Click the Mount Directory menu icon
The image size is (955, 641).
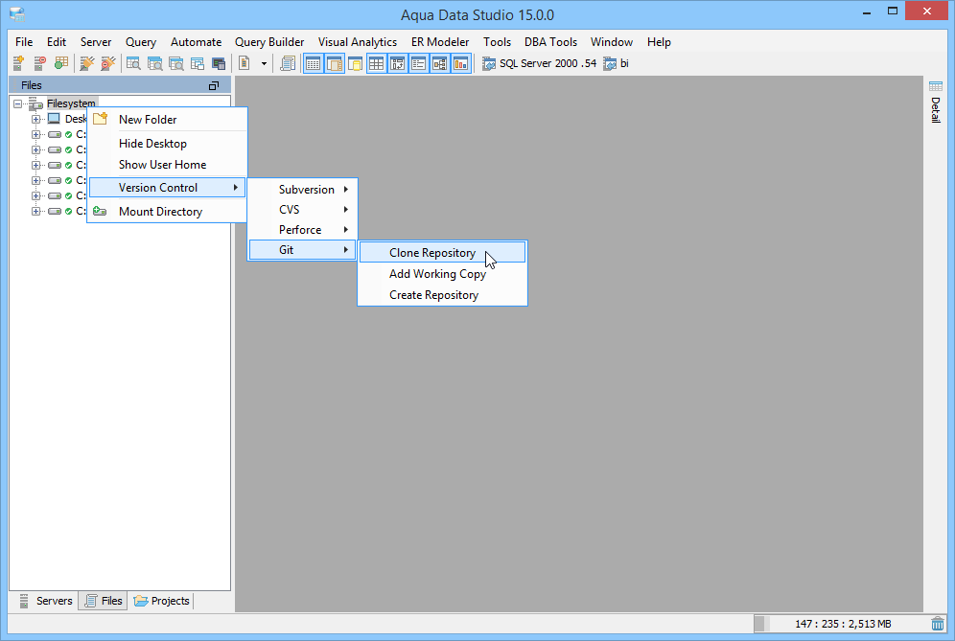(100, 211)
